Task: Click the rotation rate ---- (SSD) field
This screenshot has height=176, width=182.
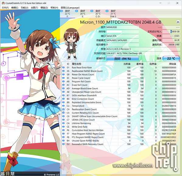Action: 171,36
